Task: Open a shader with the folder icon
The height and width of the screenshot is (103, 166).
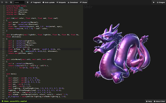Action: (x=7, y=2)
